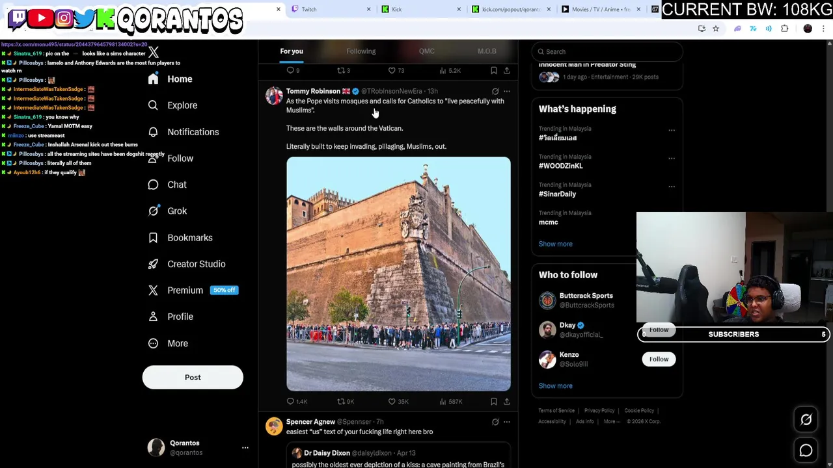833x468 pixels.
Task: View analytics showing 5.2K views
Action: point(450,71)
